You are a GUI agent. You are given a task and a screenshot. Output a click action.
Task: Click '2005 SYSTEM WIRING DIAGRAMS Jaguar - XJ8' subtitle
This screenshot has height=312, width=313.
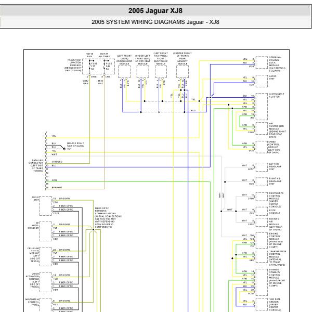click(155, 22)
